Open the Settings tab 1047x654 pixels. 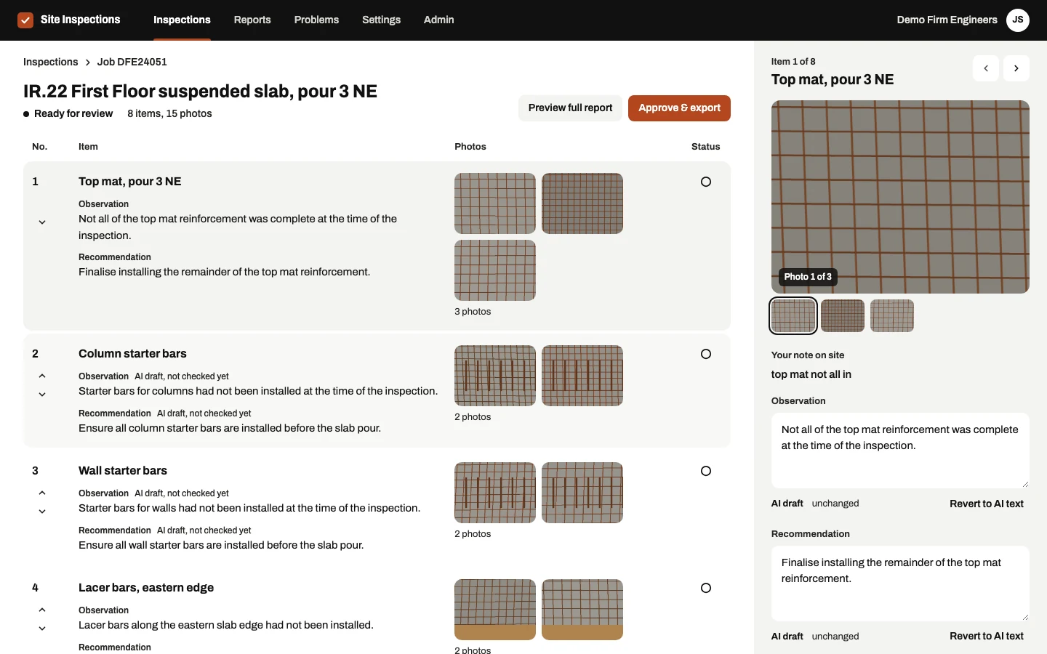pyautogui.click(x=381, y=20)
